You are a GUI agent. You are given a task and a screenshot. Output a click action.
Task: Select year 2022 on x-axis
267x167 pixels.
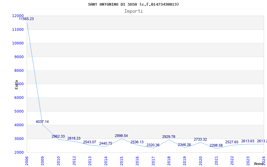[x=232, y=161]
